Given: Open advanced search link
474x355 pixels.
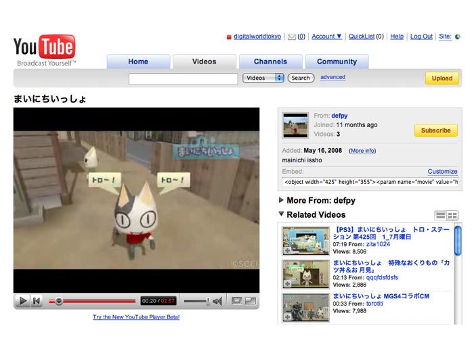Looking at the screenshot, I should [x=332, y=77].
